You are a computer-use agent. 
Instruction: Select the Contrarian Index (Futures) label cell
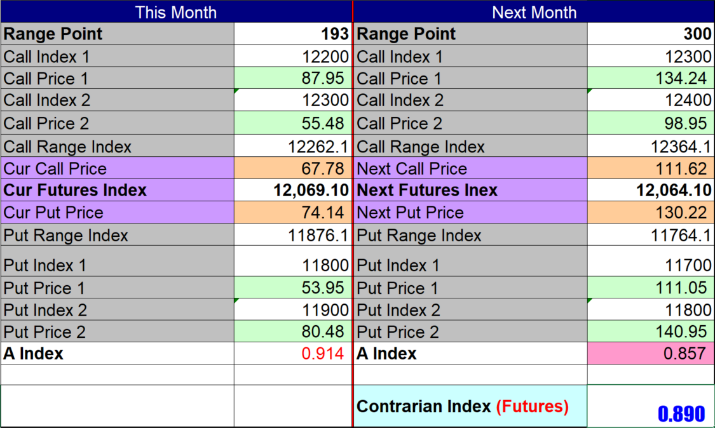point(470,406)
